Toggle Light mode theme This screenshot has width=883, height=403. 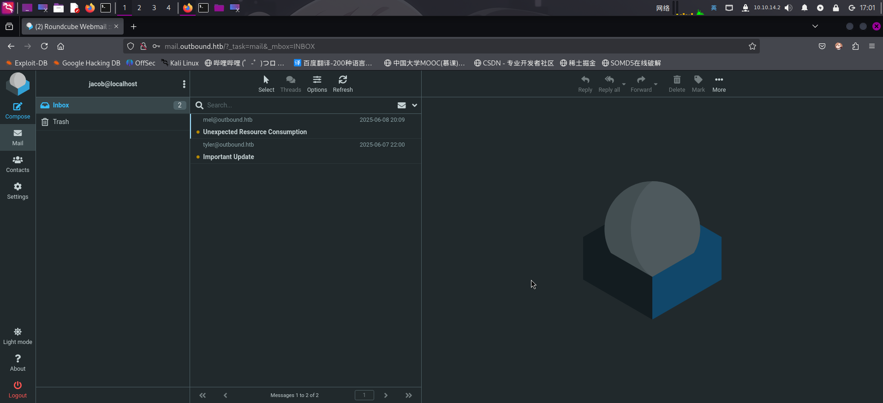click(18, 336)
